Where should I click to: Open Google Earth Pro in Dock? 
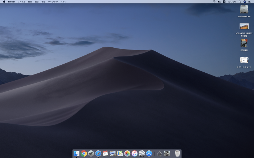(142, 154)
